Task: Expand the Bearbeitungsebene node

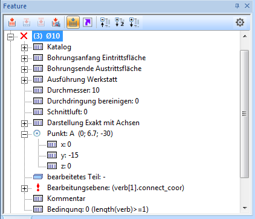Action: [24, 188]
